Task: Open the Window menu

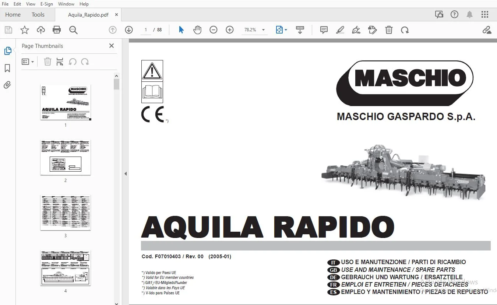Action: pos(66,4)
